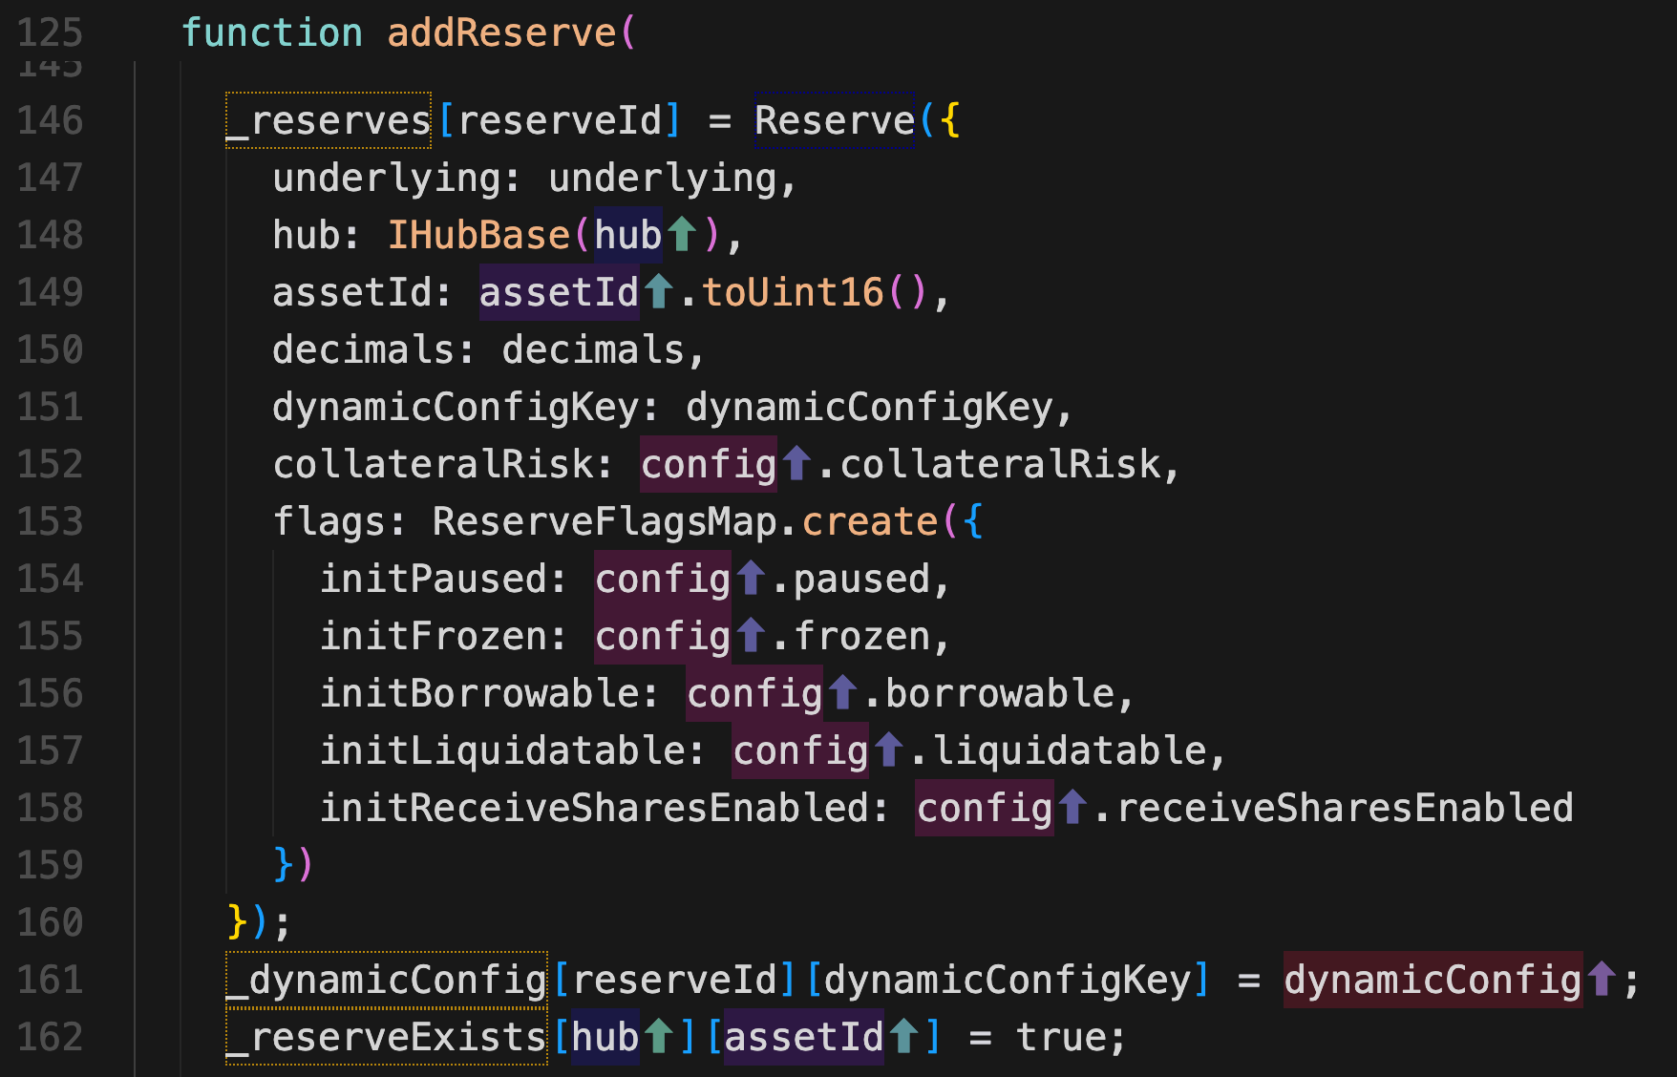Viewport: 1677px width, 1077px height.
Task: Click initPaused label on line 154
Action: 433,579
